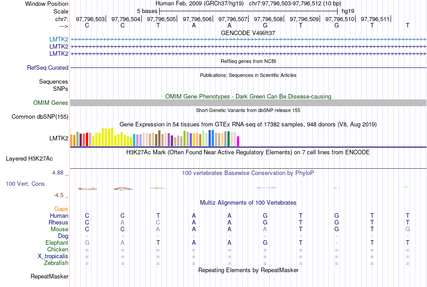Click the SNPs track label
Image resolution: width=427 pixels, height=287 pixels.
(61, 89)
